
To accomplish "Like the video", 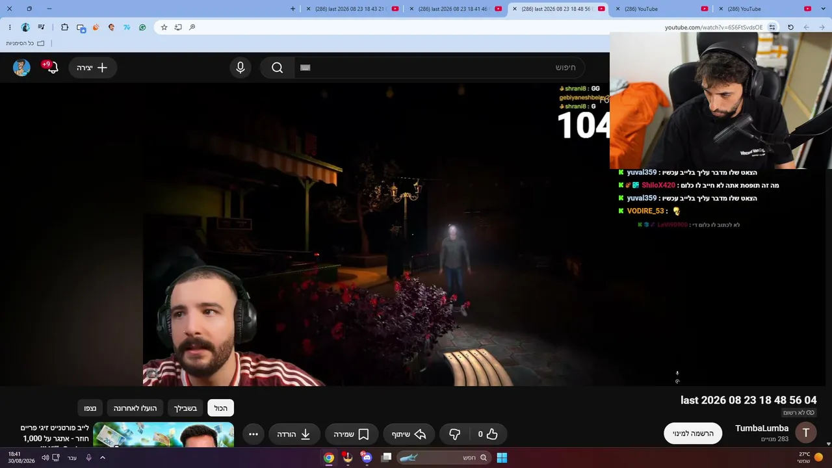I will coord(487,434).
